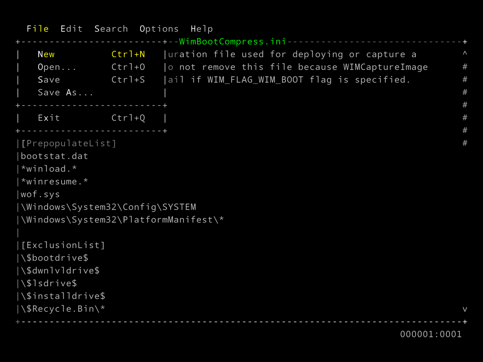Viewport: 483px width, 362px height.
Task: Select Exit from the File menu
Action: click(49, 118)
